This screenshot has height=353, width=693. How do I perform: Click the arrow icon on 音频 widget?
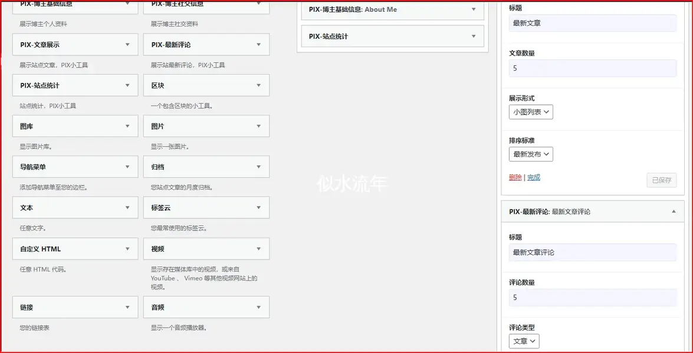258,307
